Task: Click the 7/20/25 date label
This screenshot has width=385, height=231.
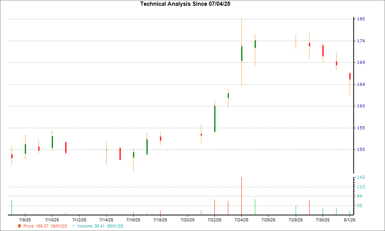Action: pyautogui.click(x=187, y=220)
